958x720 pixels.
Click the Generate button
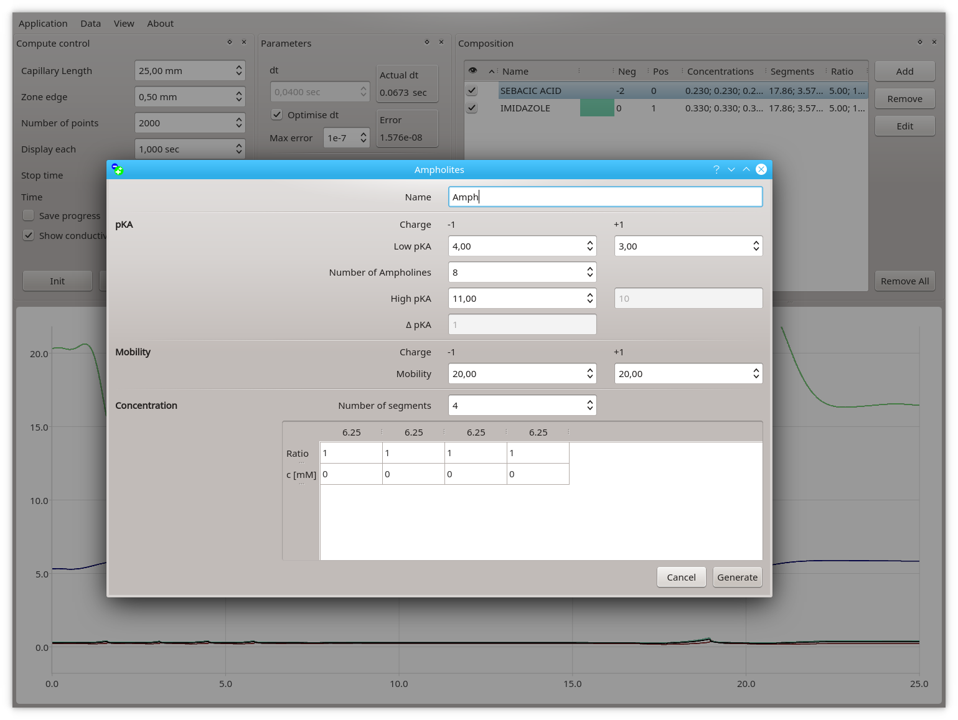coord(737,577)
